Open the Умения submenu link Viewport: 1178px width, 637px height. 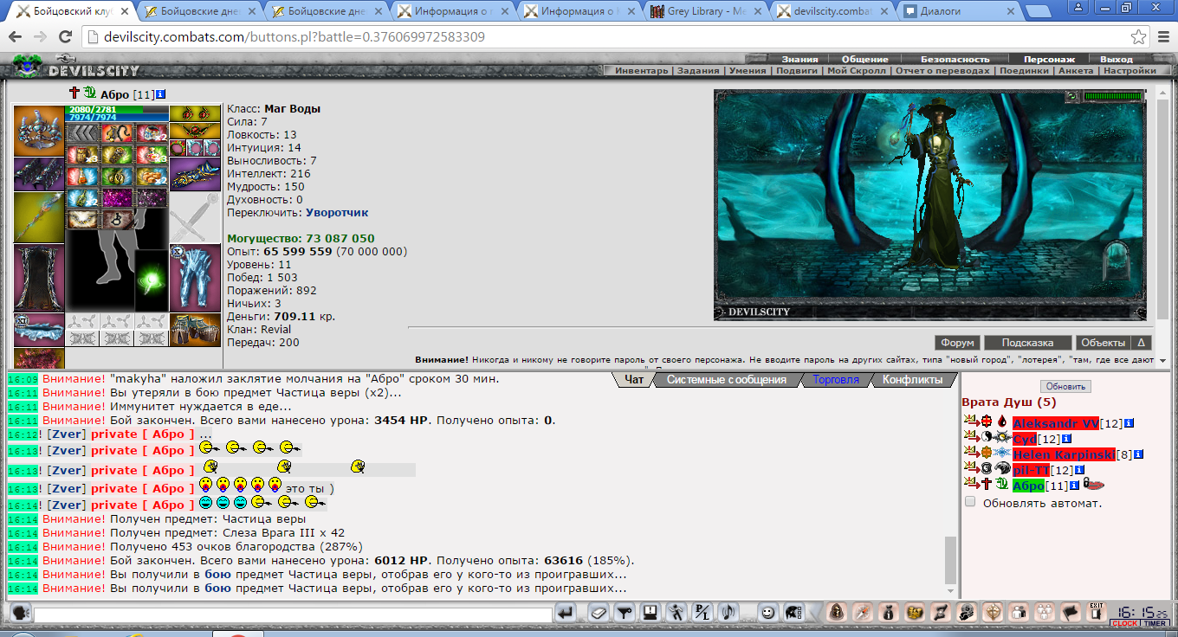[747, 71]
